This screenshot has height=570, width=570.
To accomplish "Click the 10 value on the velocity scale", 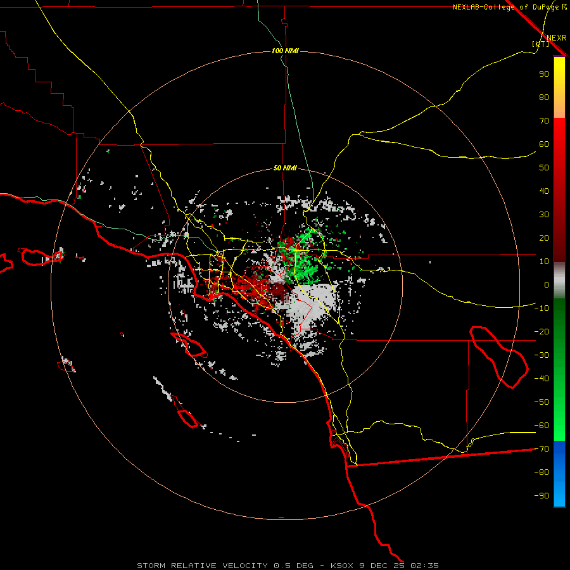I will (544, 262).
